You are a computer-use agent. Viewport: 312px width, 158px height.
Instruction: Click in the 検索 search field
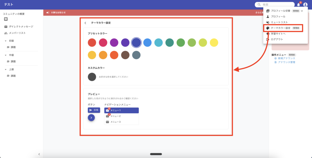click(275, 5)
